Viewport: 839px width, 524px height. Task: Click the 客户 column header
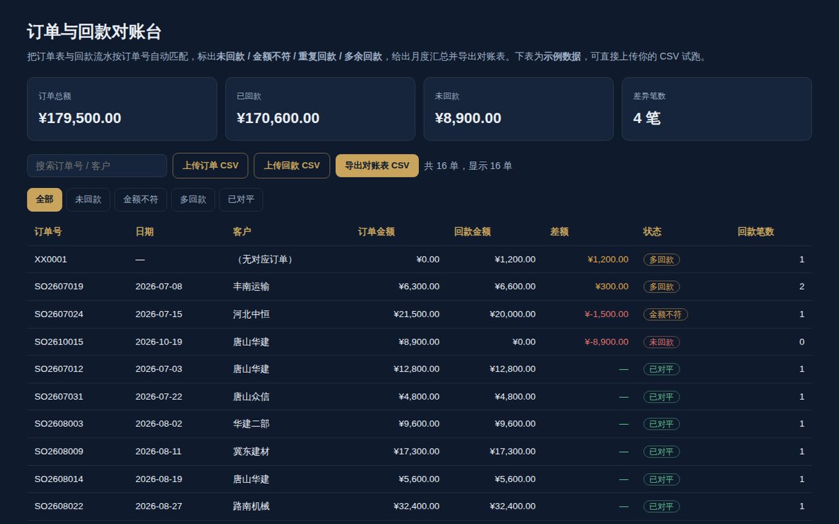(x=242, y=232)
